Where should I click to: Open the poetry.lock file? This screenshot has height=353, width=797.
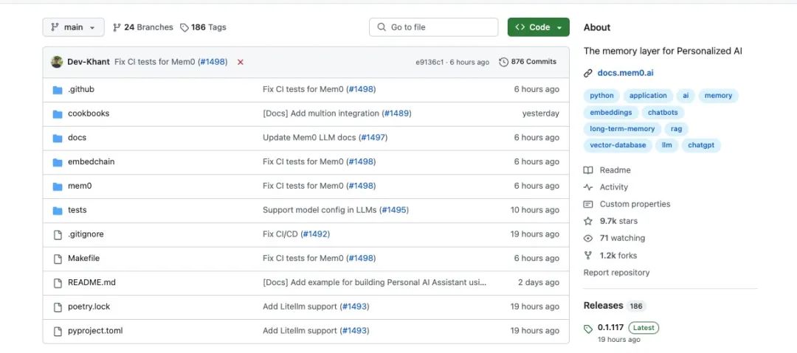(89, 307)
